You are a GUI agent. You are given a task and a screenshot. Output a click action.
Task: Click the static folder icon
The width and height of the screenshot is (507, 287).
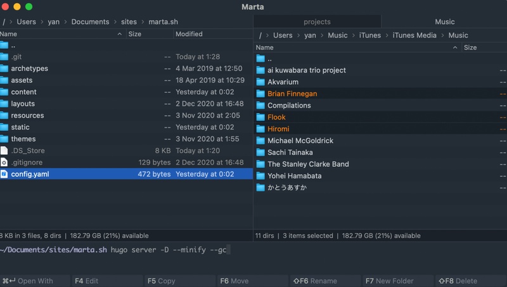pos(4,127)
